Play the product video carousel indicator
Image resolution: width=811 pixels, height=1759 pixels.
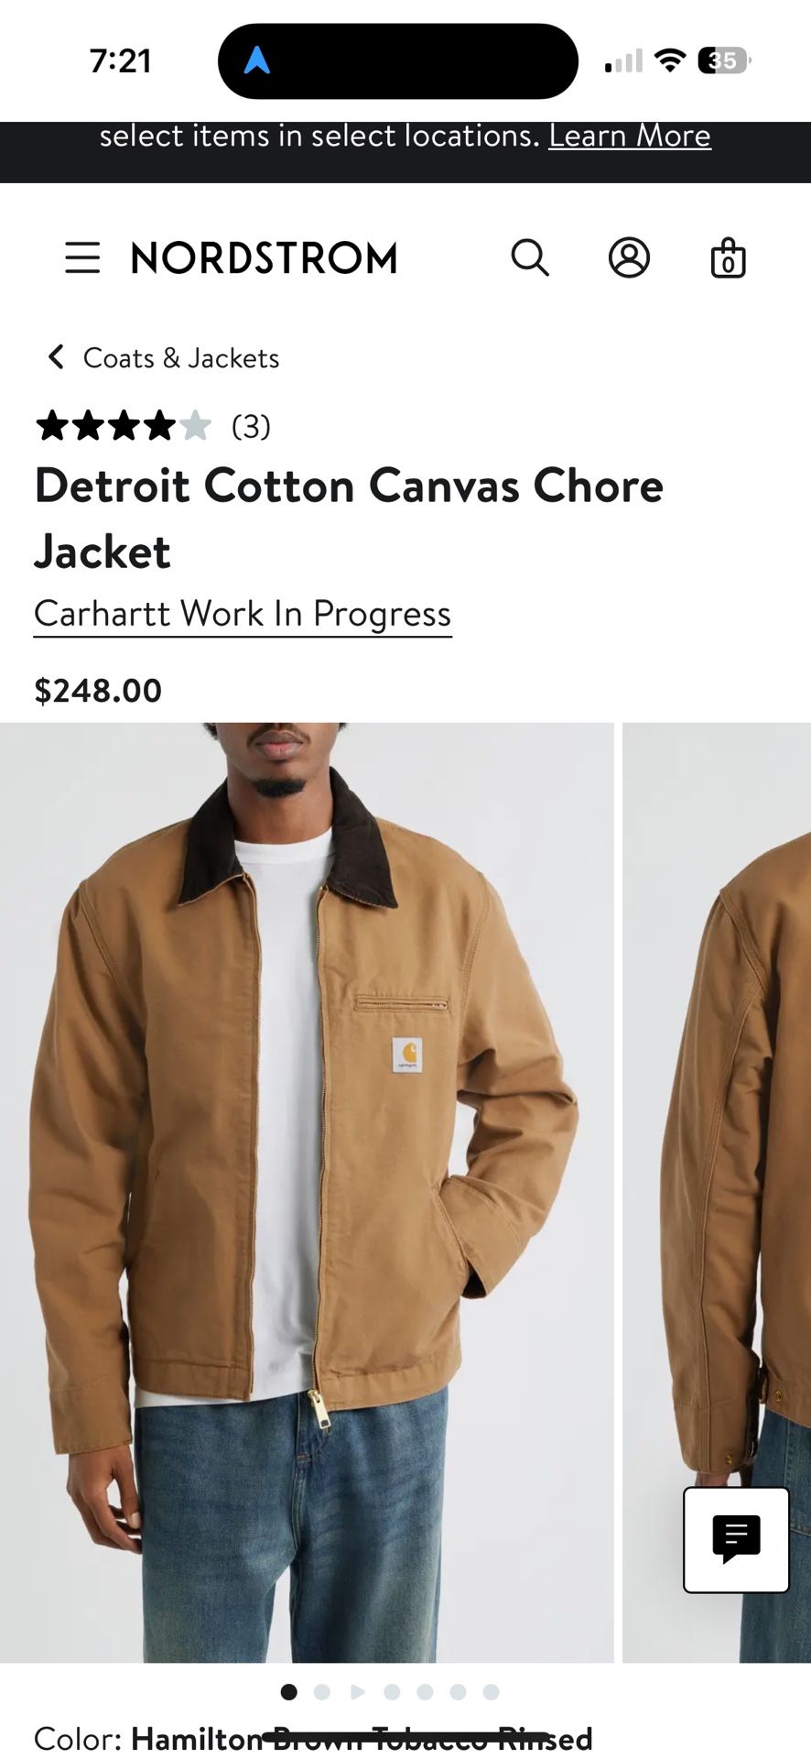(358, 1691)
